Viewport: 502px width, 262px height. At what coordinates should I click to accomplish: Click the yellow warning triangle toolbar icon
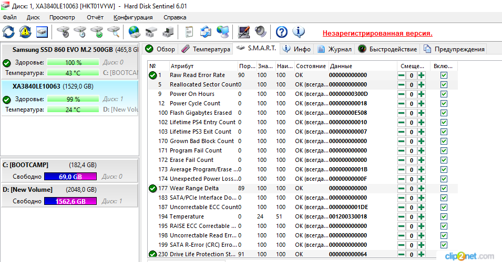(x=25, y=32)
